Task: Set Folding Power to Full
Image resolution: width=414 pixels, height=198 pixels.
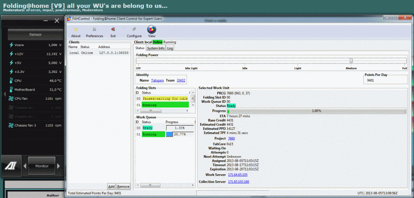Action: point(404,68)
